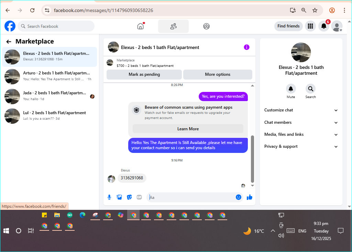The height and width of the screenshot is (252, 352).
Task: Open the emoji picker smiley icon
Action: (239, 197)
